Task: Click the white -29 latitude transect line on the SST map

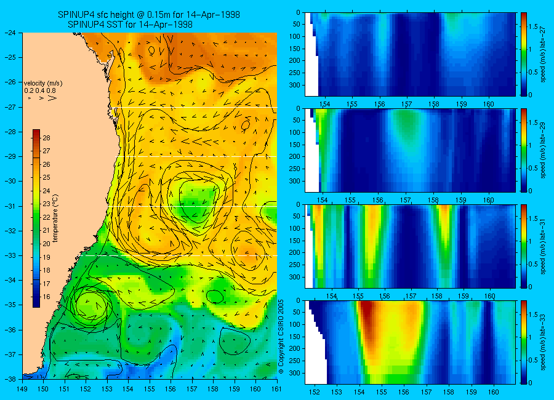Action: click(197, 156)
